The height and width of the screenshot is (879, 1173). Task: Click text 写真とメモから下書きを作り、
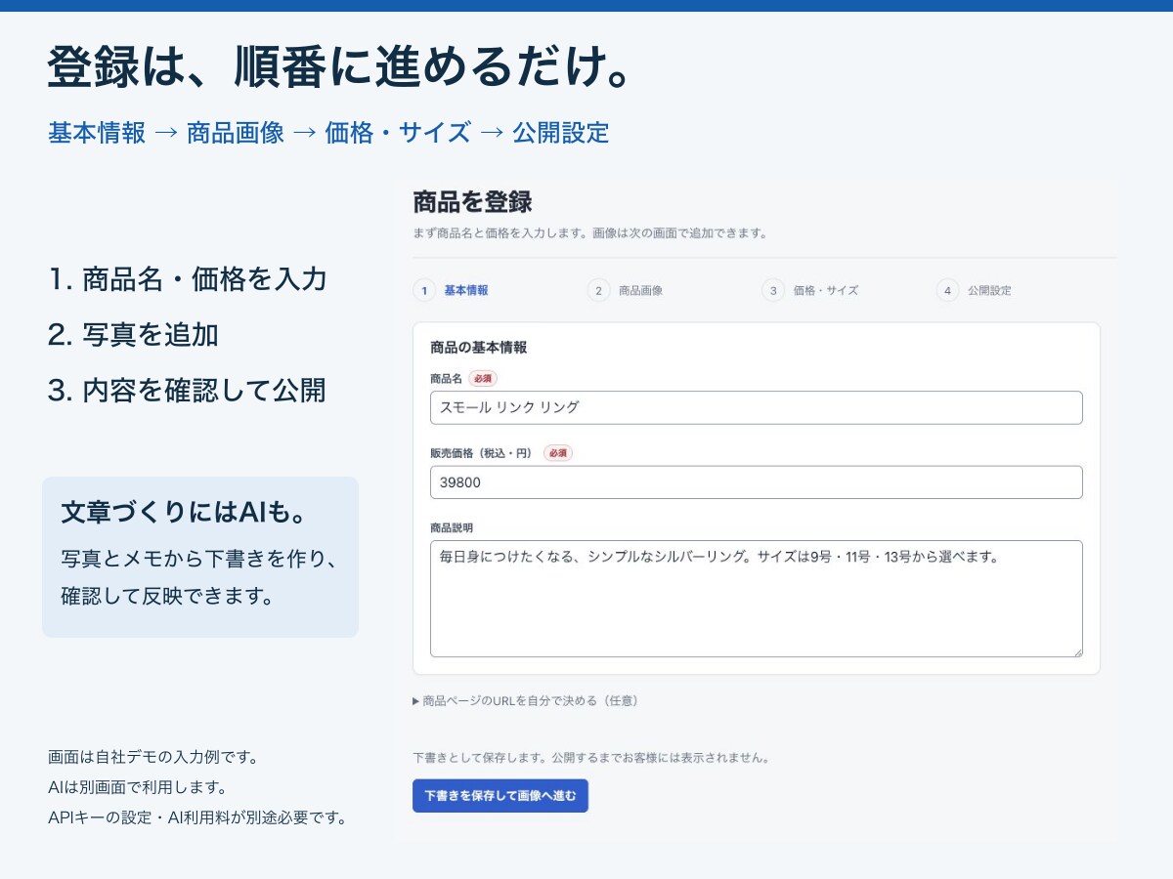coord(199,559)
